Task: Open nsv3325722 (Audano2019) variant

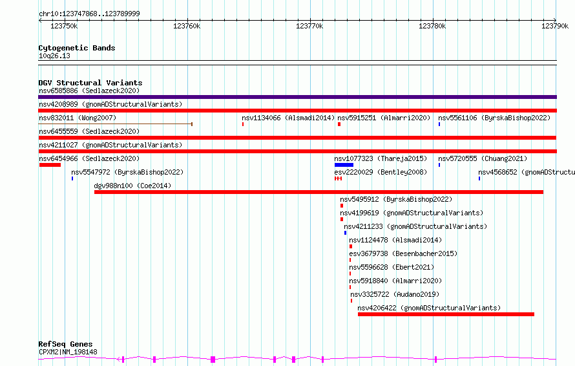Action: click(395, 294)
